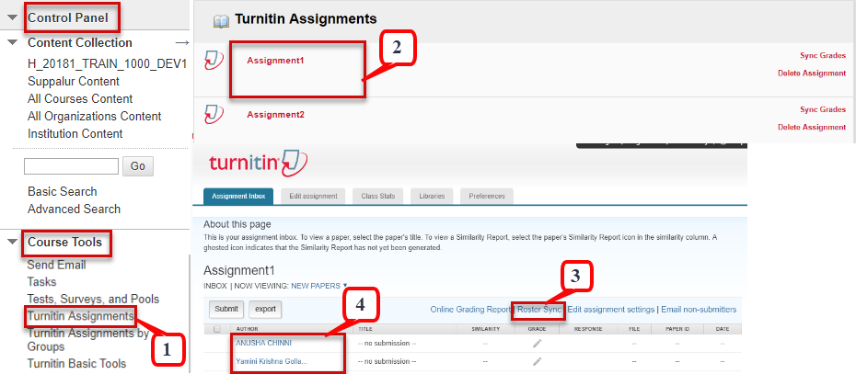Click the Roster Sync link

538,309
